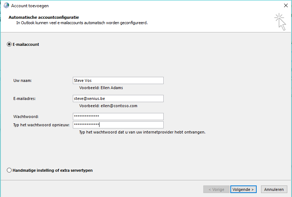Screen dimensions: 292x197
Task: Proceed with the Volgende button
Action: (243, 189)
